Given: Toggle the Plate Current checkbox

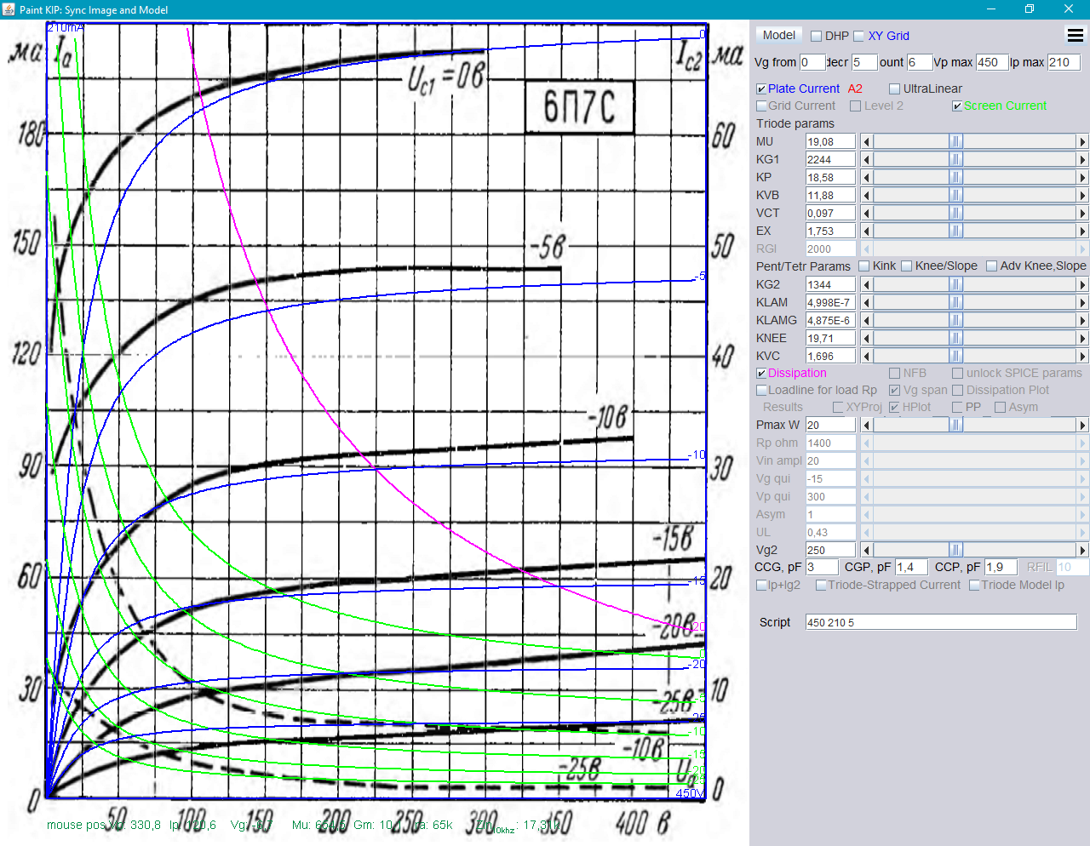Looking at the screenshot, I should pos(761,89).
